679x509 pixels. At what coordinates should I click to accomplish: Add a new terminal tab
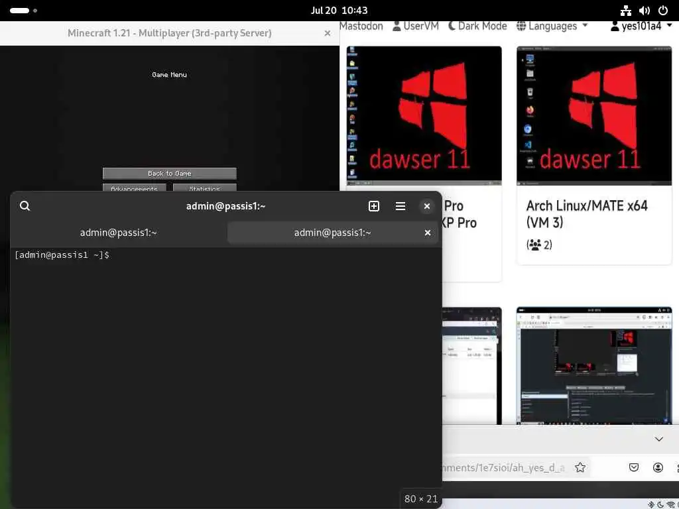point(374,206)
